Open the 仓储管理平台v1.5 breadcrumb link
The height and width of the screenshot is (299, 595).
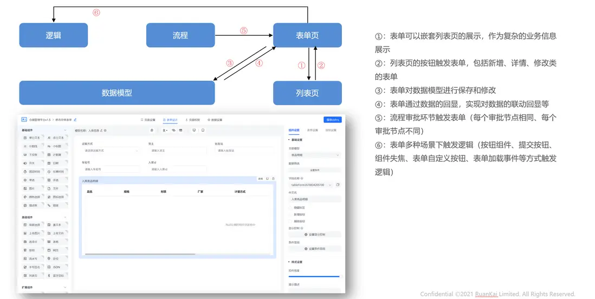[40, 120]
